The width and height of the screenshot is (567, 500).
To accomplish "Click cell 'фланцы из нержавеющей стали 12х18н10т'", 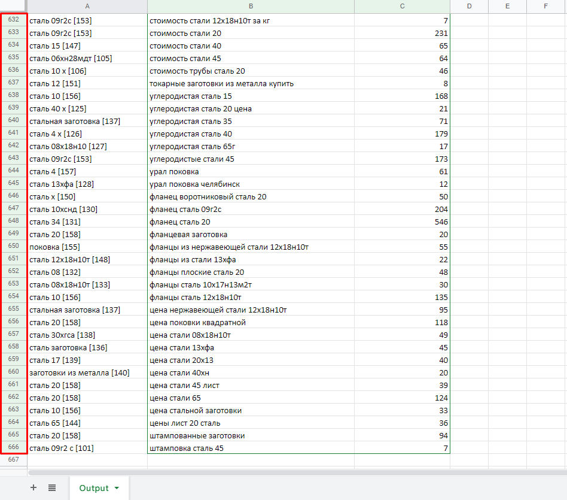I will (251, 247).
